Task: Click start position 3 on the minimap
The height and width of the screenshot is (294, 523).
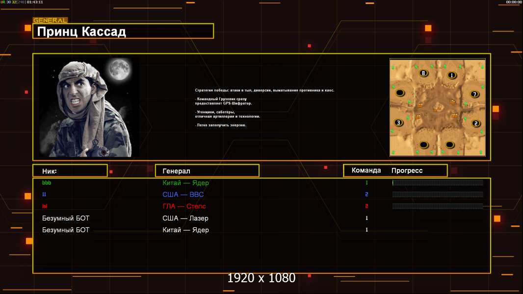Action: coord(399,122)
